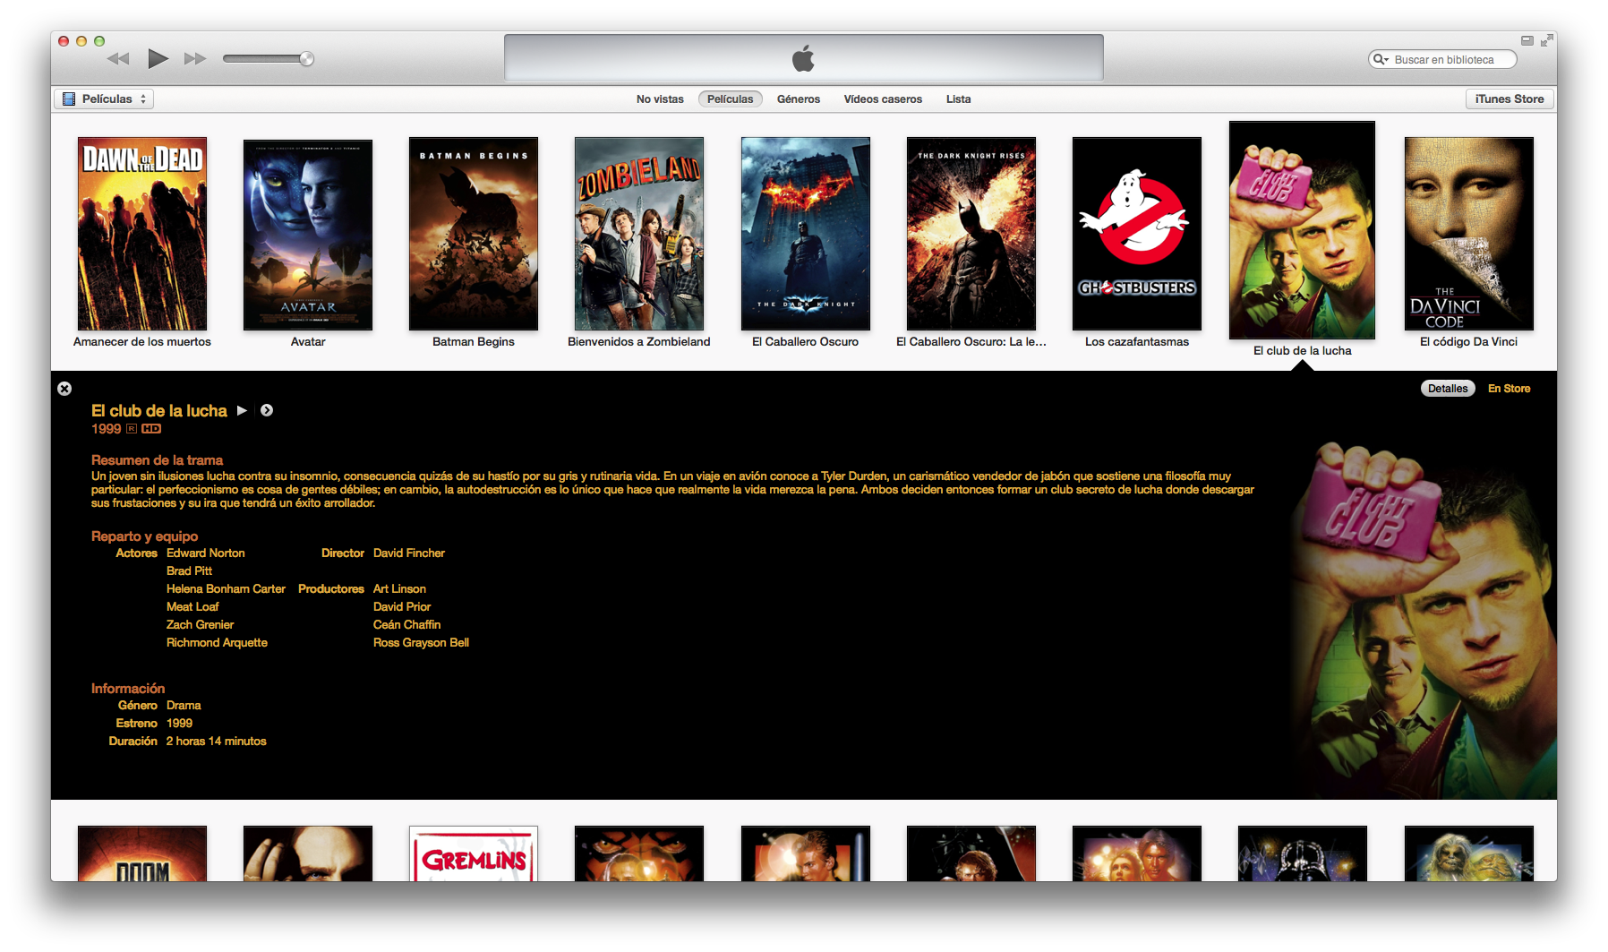Click the Resumen de la trama heading
1608x952 pixels.
(157, 460)
